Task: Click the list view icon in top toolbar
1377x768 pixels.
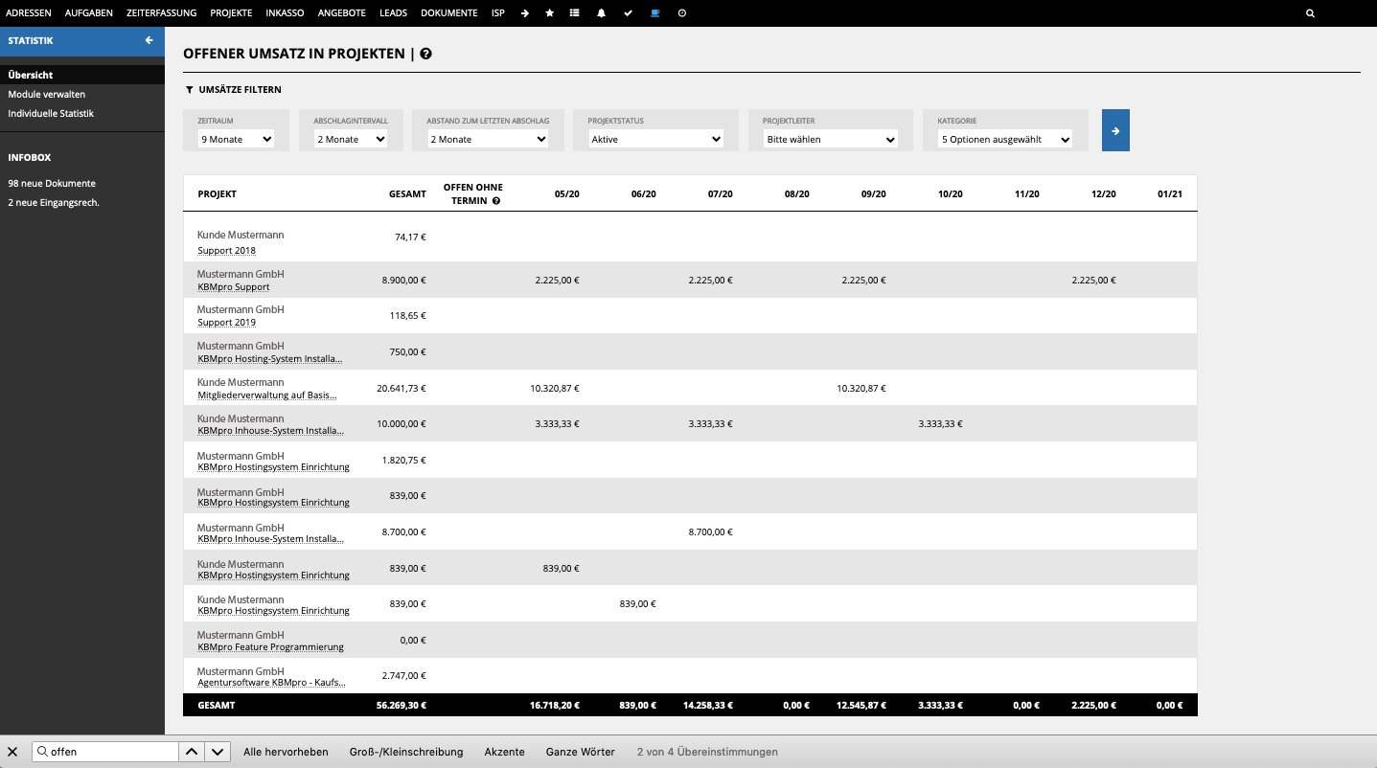Action: point(575,13)
